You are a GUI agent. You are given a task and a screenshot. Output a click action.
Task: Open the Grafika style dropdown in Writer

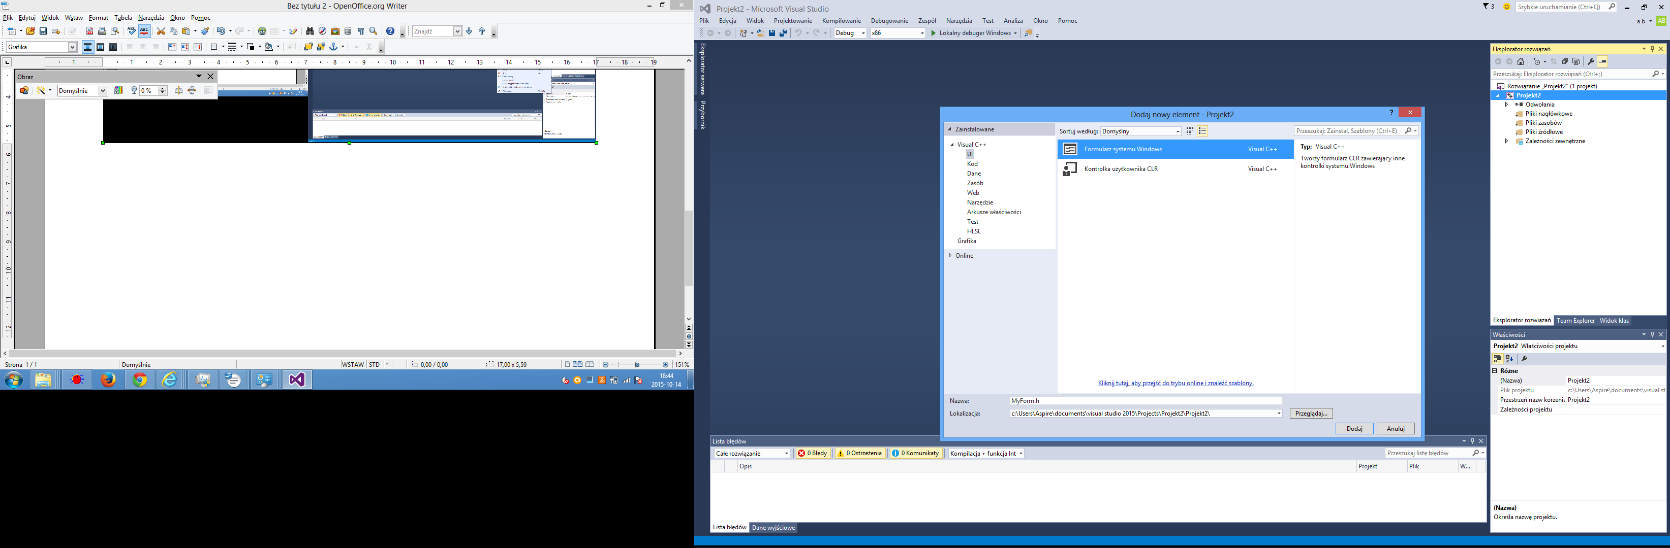click(72, 47)
